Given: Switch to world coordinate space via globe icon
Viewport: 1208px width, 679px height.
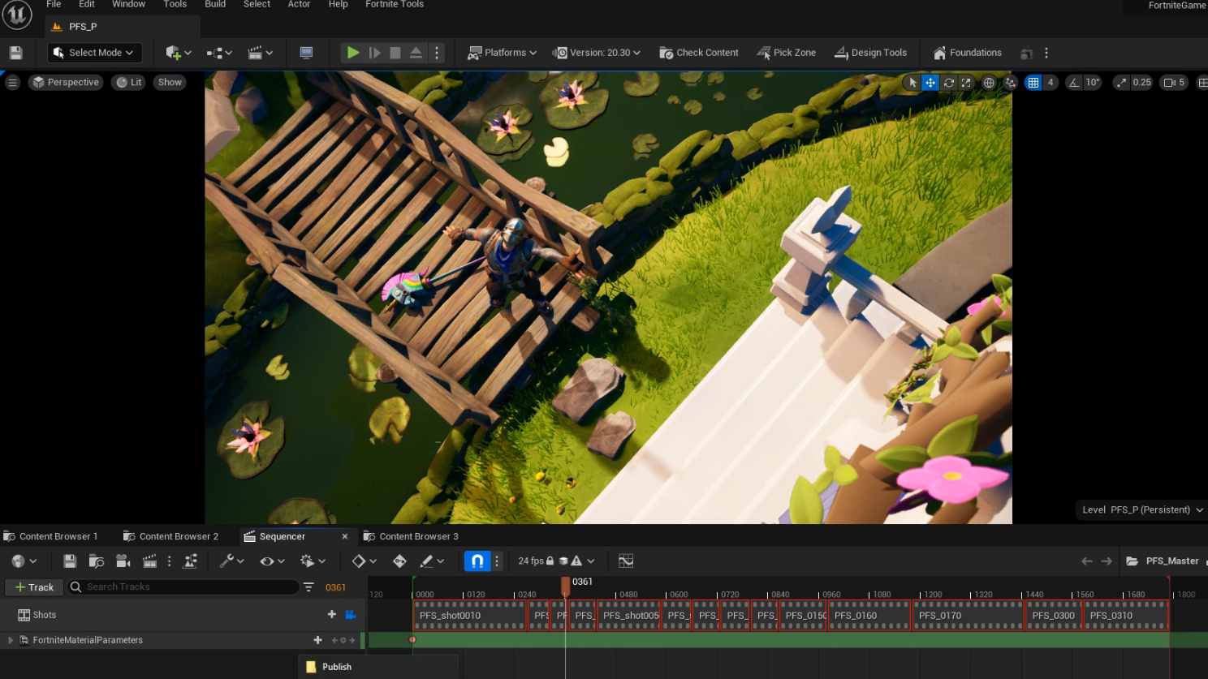Looking at the screenshot, I should point(988,82).
